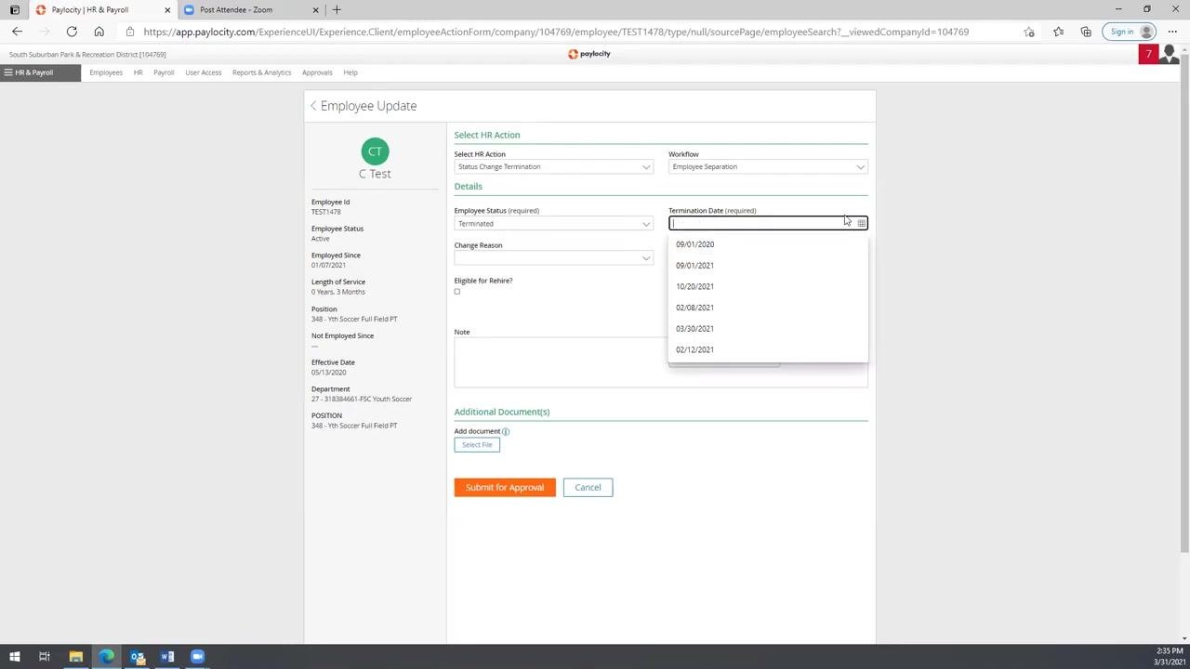Switch to the Post Attendee - Zoom tab
This screenshot has width=1190, height=669.
pos(236,10)
